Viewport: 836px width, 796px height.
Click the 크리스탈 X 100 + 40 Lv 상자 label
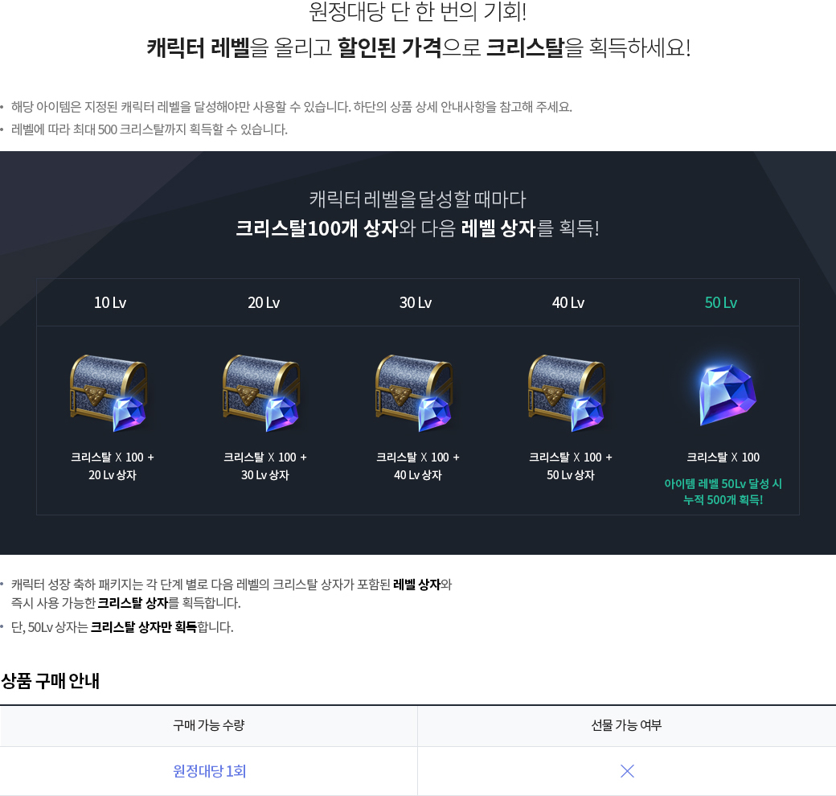[418, 466]
